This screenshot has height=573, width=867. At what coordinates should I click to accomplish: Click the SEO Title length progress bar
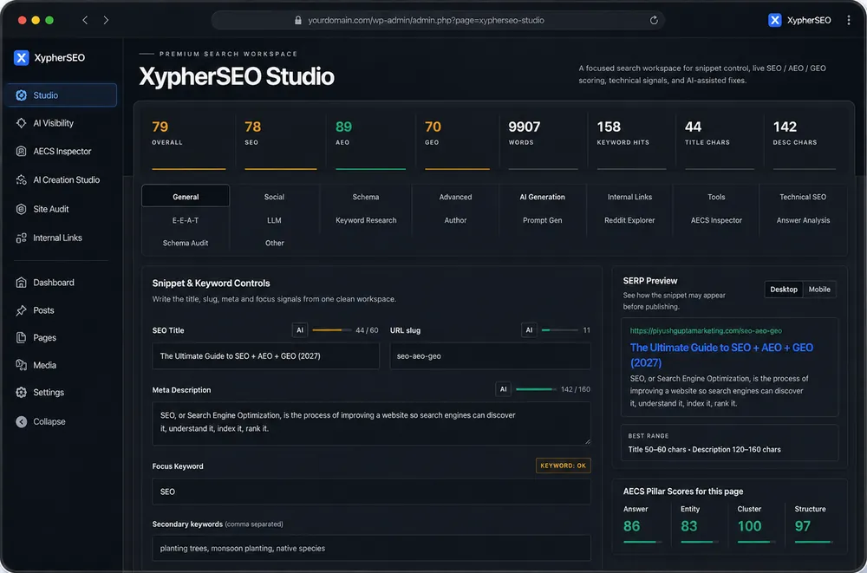coord(332,330)
